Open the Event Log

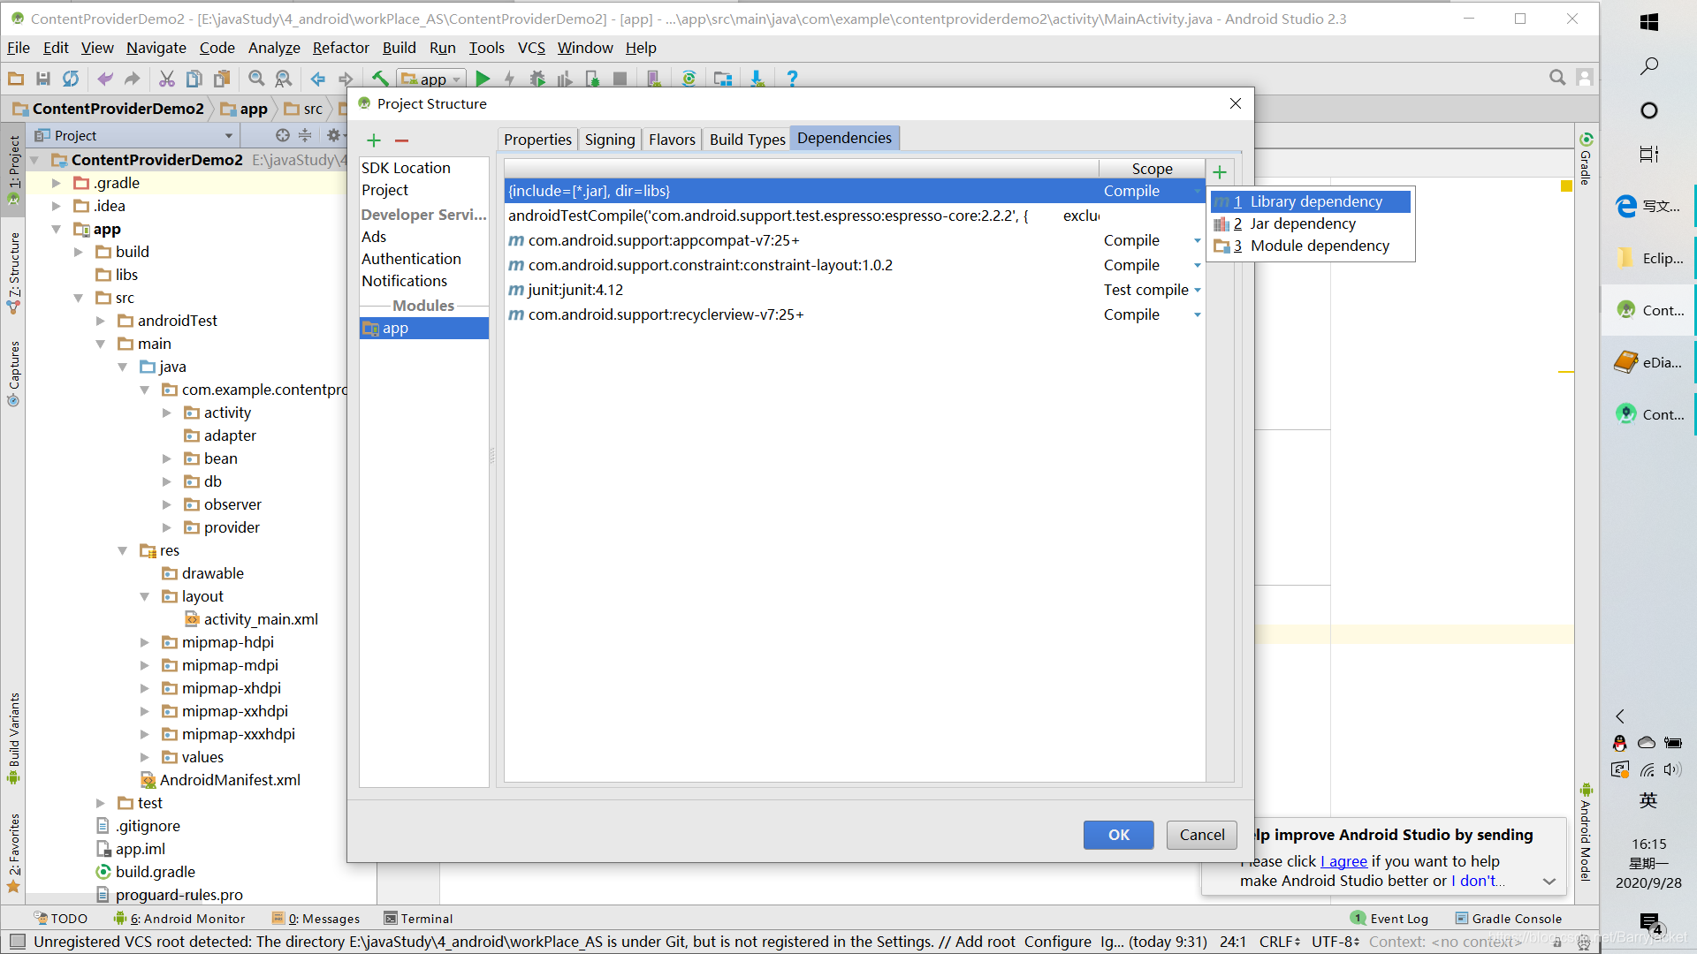[x=1390, y=919]
